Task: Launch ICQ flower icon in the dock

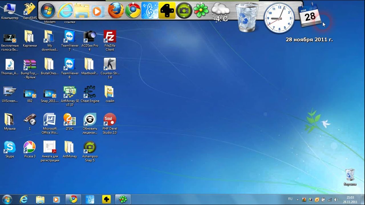Action: point(201,11)
